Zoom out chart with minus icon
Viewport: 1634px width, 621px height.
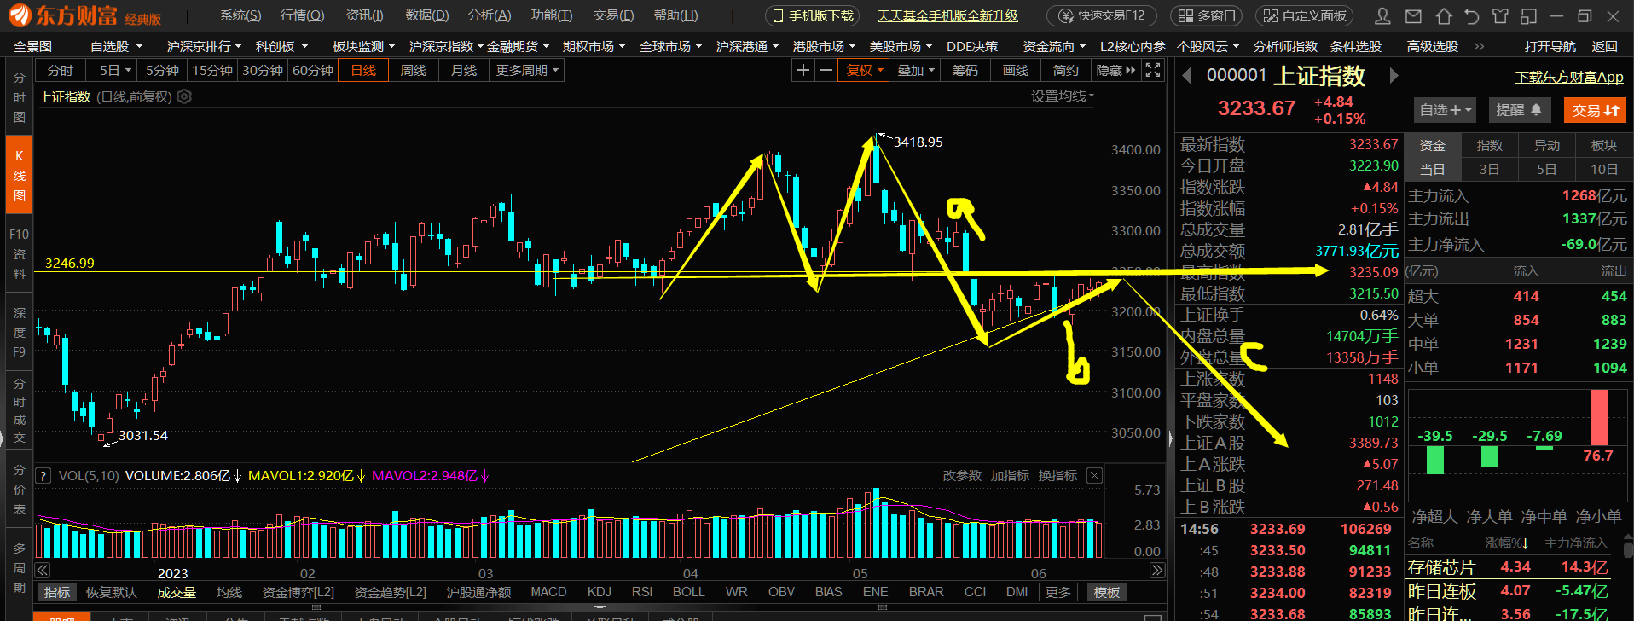pyautogui.click(x=826, y=70)
